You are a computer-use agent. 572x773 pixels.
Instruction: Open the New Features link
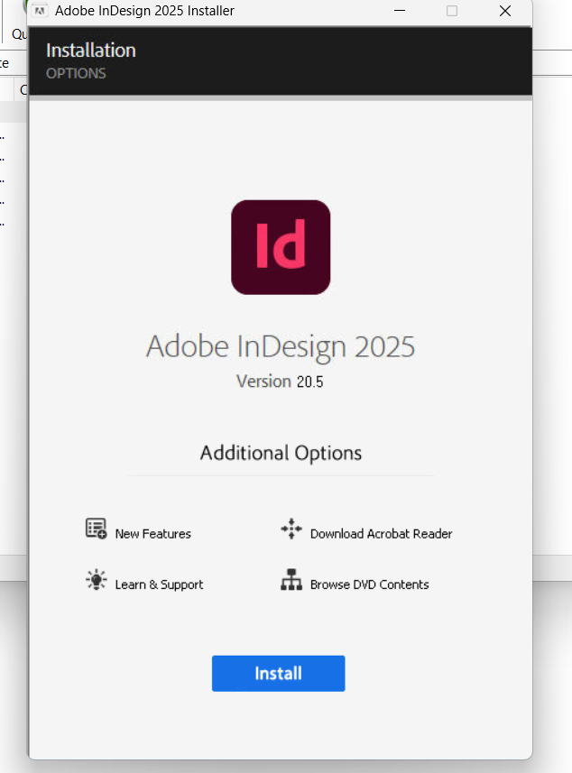click(x=152, y=534)
